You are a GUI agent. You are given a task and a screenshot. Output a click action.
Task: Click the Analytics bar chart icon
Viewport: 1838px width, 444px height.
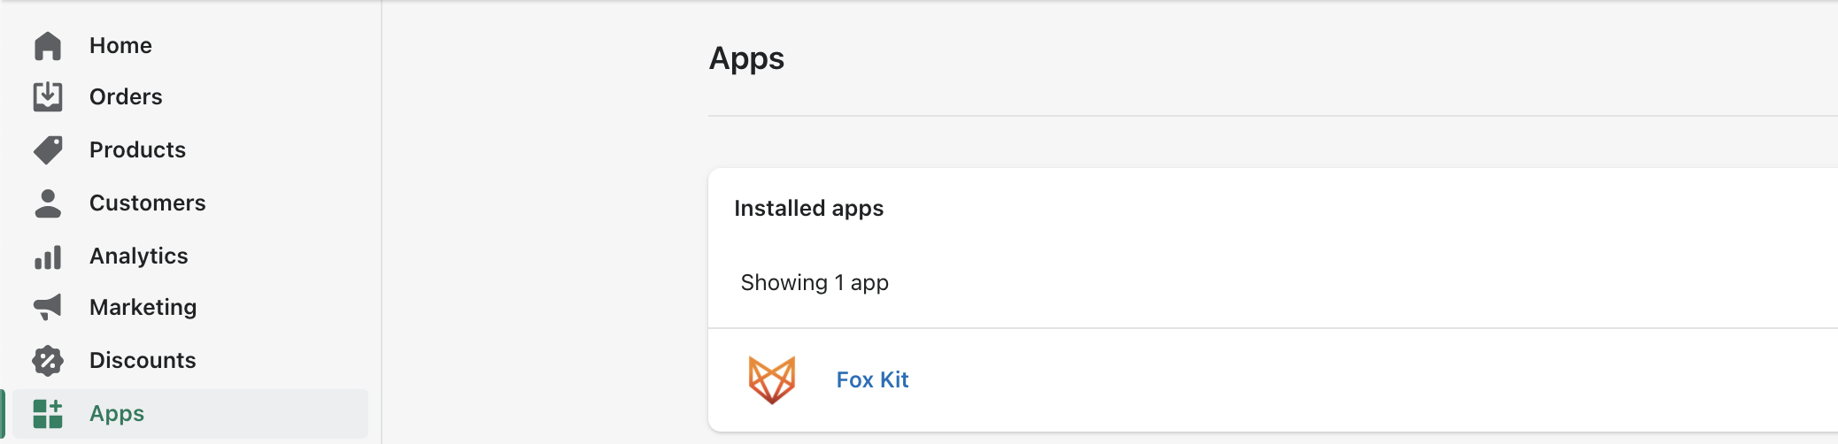pos(48,256)
